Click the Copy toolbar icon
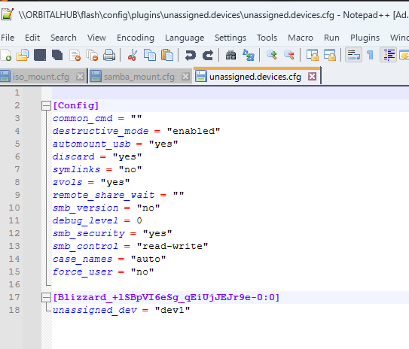The height and width of the screenshot is (349, 409). [x=150, y=55]
